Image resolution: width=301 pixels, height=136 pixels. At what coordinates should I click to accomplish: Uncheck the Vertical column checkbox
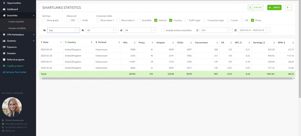click(x=156, y=20)
